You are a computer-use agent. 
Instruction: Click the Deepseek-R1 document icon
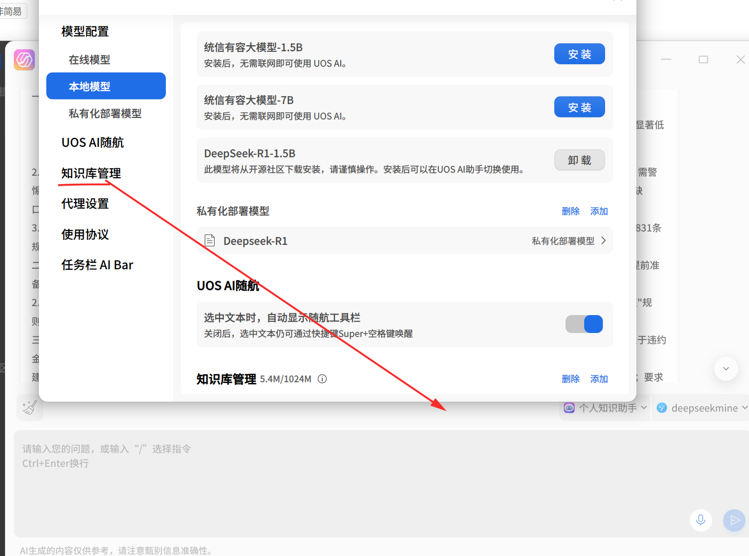pos(210,241)
